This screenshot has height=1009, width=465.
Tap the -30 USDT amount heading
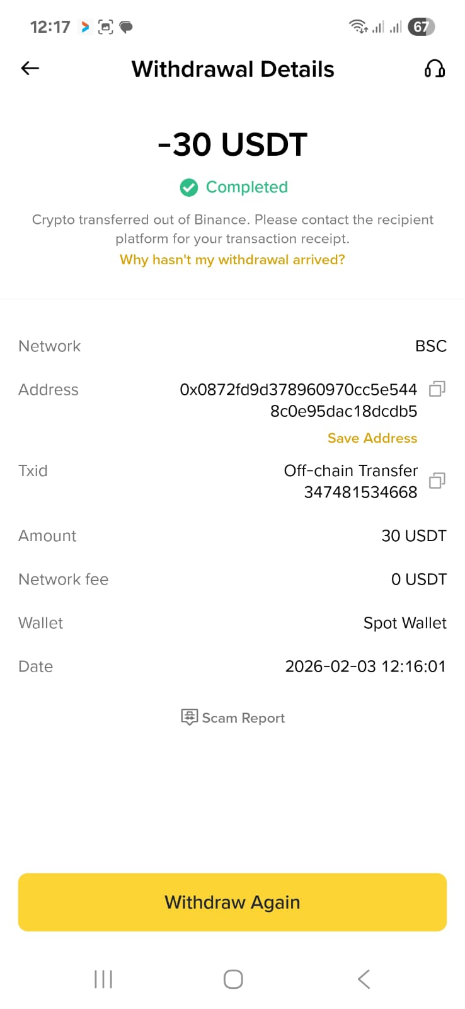pyautogui.click(x=233, y=144)
